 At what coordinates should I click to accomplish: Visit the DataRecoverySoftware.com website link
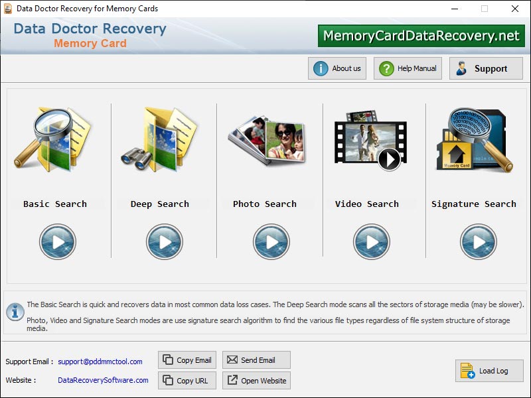(104, 380)
